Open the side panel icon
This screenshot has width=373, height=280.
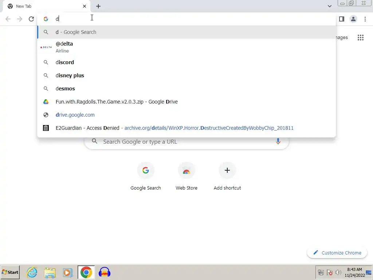[342, 19]
